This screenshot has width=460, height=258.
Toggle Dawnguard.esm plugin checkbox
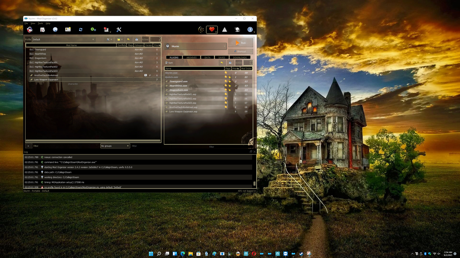(167, 81)
